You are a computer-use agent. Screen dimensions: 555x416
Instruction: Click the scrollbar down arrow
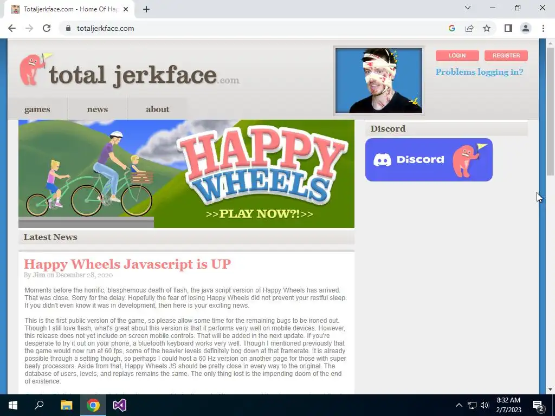pos(550,389)
